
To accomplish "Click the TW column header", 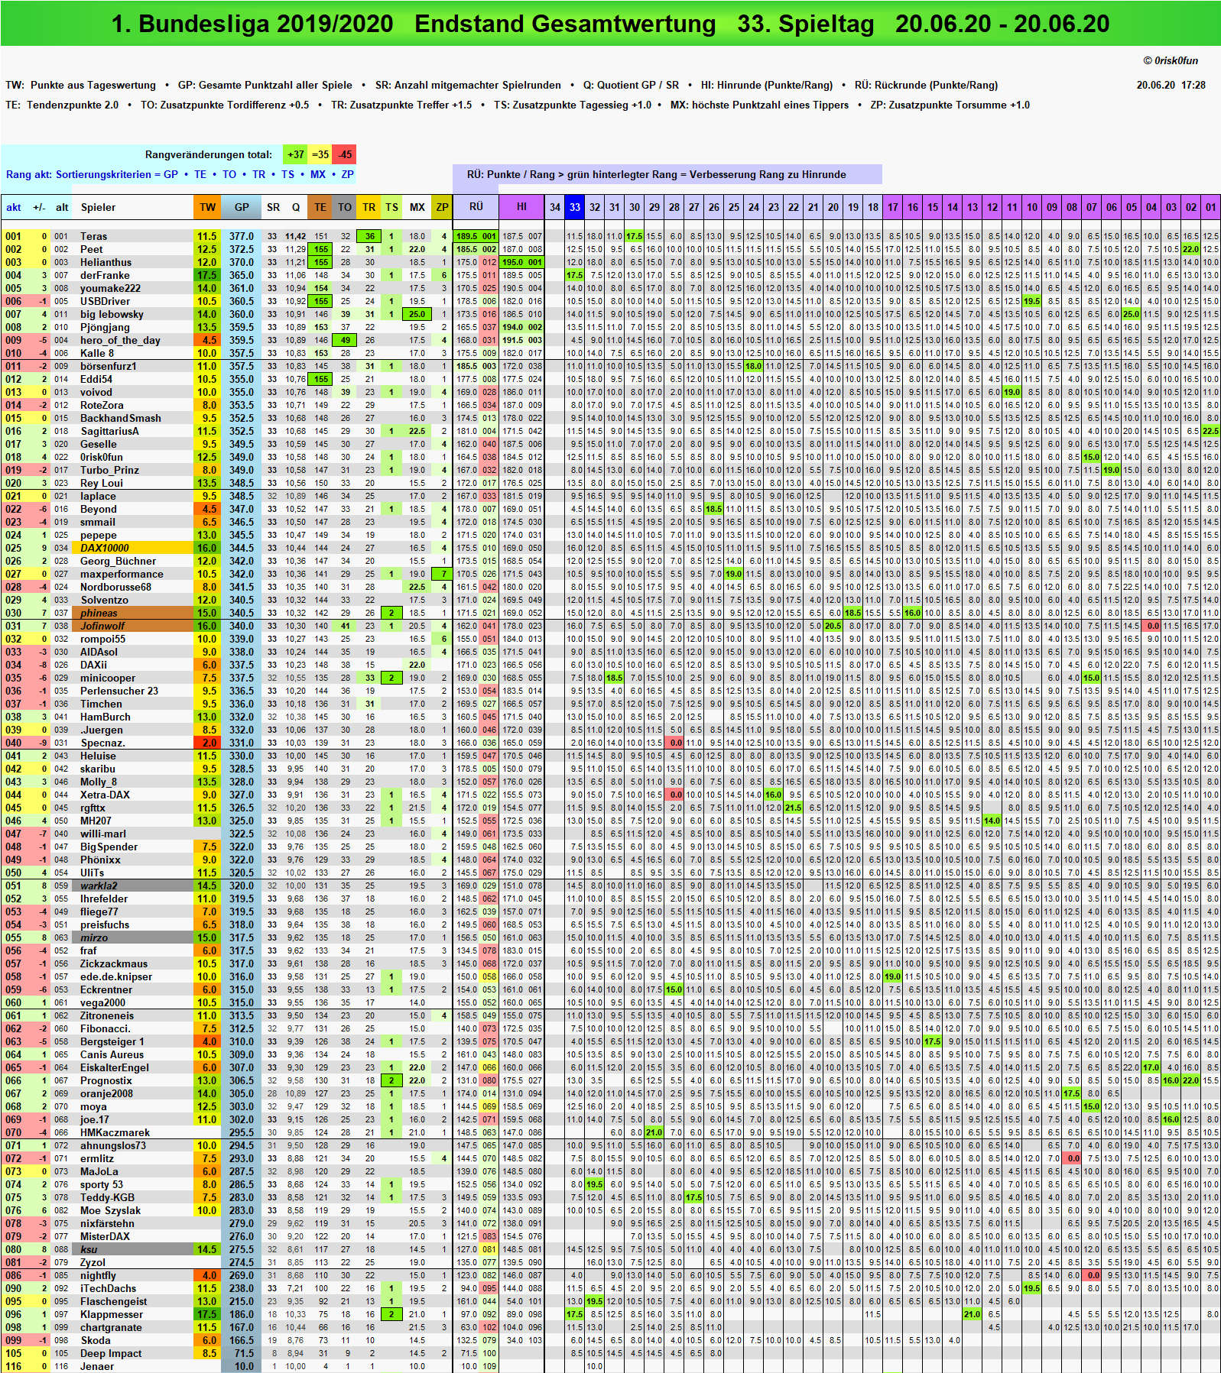I will (x=207, y=207).
